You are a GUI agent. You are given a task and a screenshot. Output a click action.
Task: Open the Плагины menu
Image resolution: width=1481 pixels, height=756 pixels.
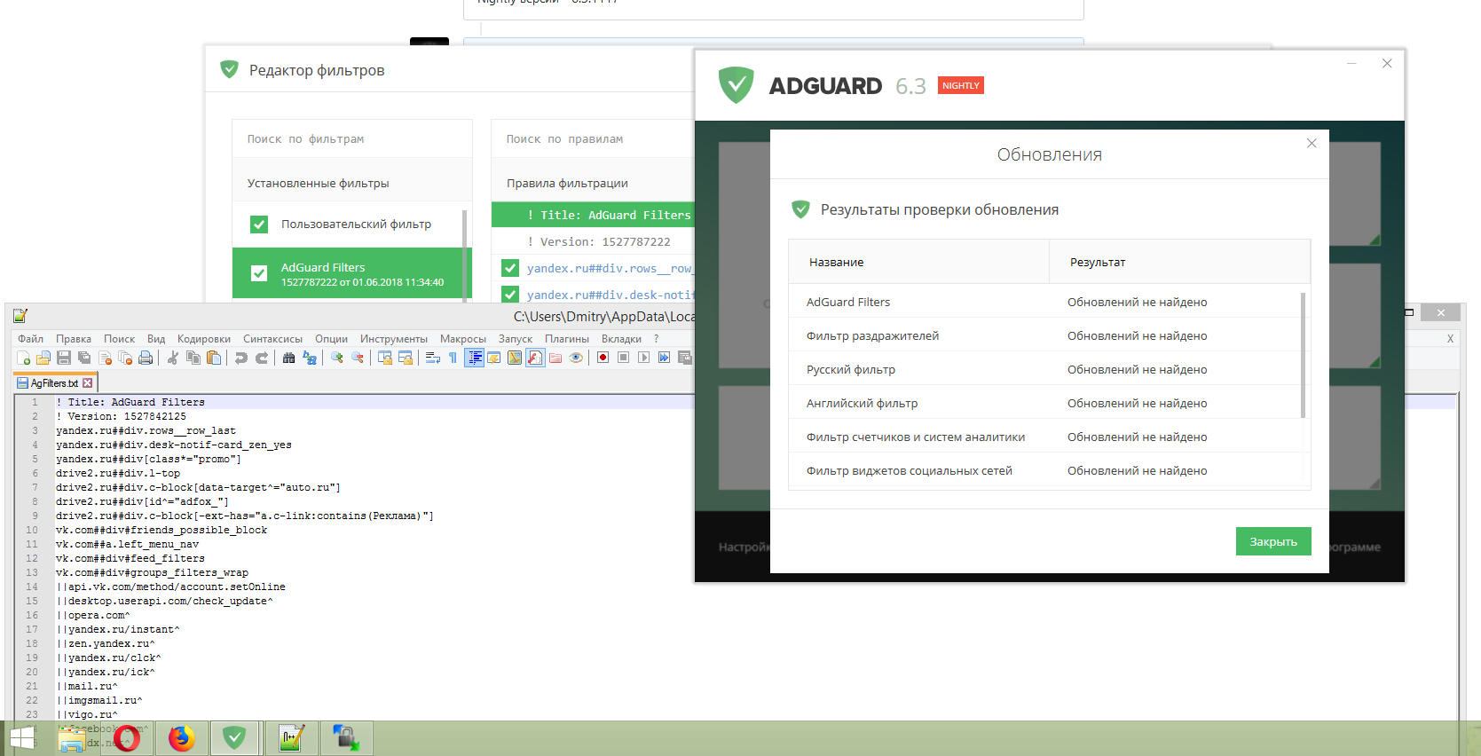click(x=566, y=339)
